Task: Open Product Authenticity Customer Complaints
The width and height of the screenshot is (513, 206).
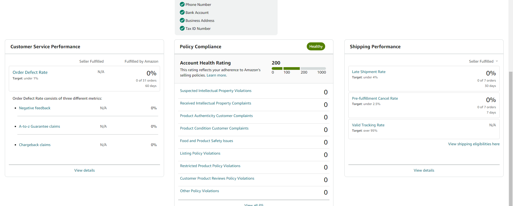Action: coord(216,116)
